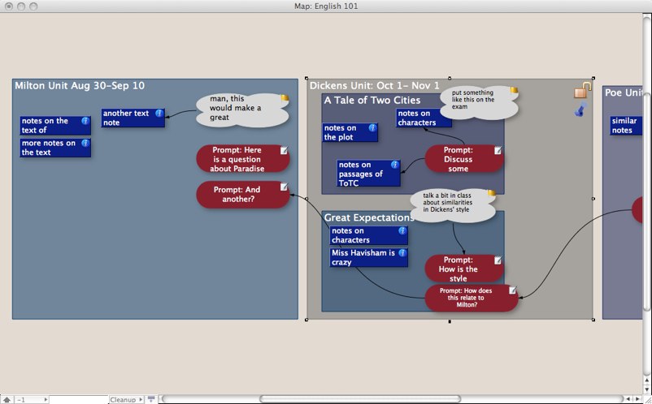Click the info badge on Great Expectations 'notes on characters'
This screenshot has height=404, width=652.
pos(402,230)
